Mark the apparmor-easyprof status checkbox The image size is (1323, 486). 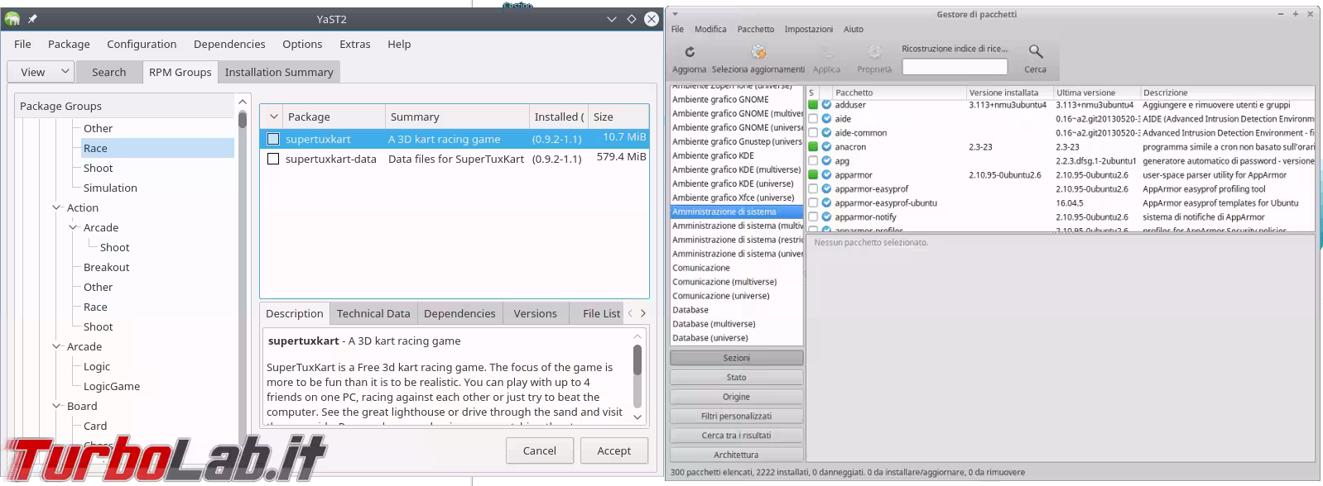813,189
